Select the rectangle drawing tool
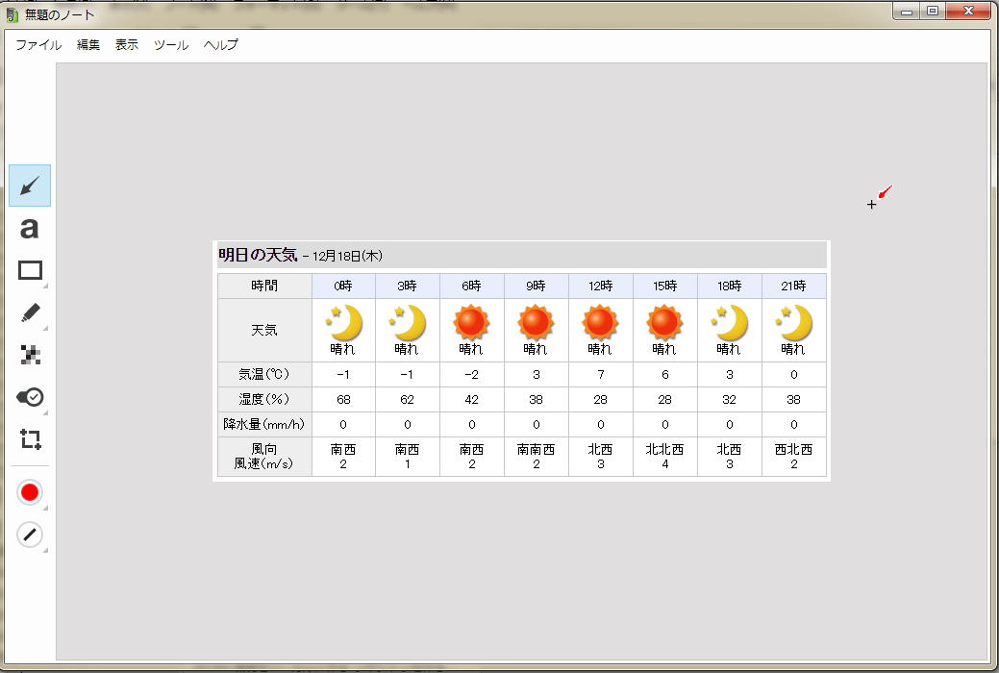999x673 pixels. tap(29, 269)
